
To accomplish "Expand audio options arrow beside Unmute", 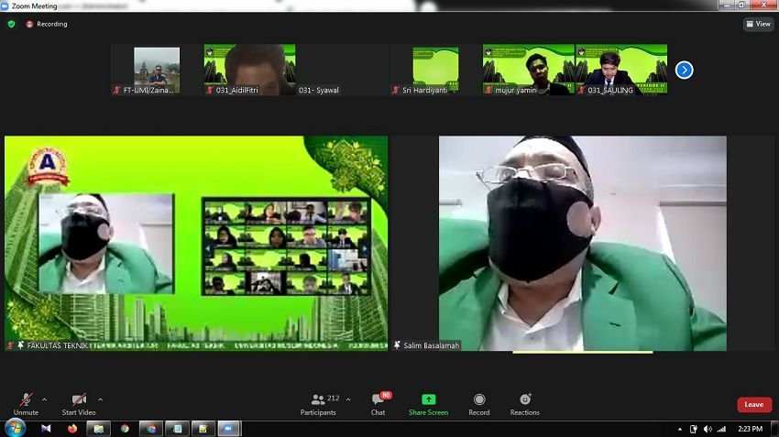I will tap(44, 399).
